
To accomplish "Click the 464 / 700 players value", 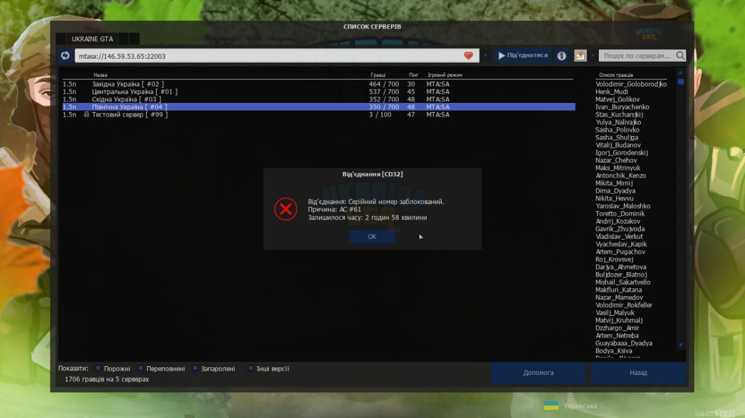I will point(384,84).
